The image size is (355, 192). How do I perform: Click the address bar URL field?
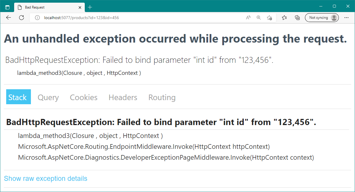[141, 18]
